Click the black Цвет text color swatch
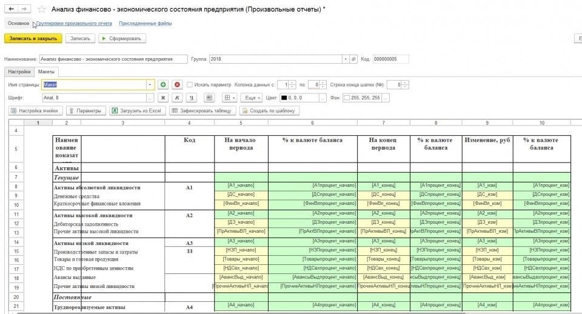Viewport: 582px width, 314px height. pyautogui.click(x=284, y=98)
